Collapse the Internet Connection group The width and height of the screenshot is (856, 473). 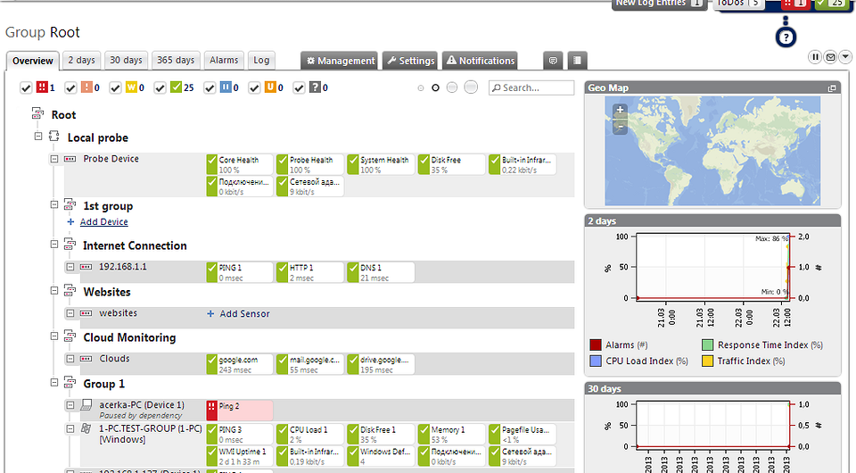pos(54,245)
